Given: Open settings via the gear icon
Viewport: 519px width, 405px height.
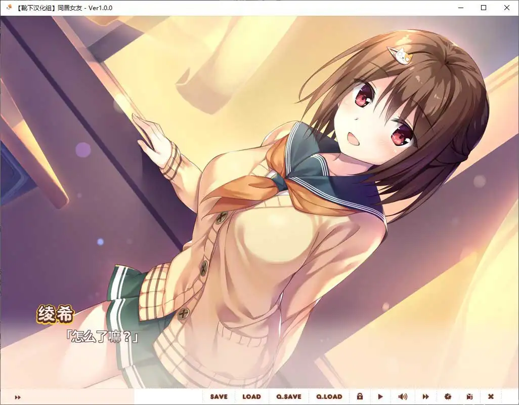Looking at the screenshot, I should [x=448, y=396].
